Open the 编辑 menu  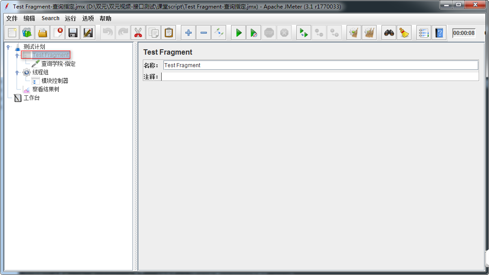(29, 18)
